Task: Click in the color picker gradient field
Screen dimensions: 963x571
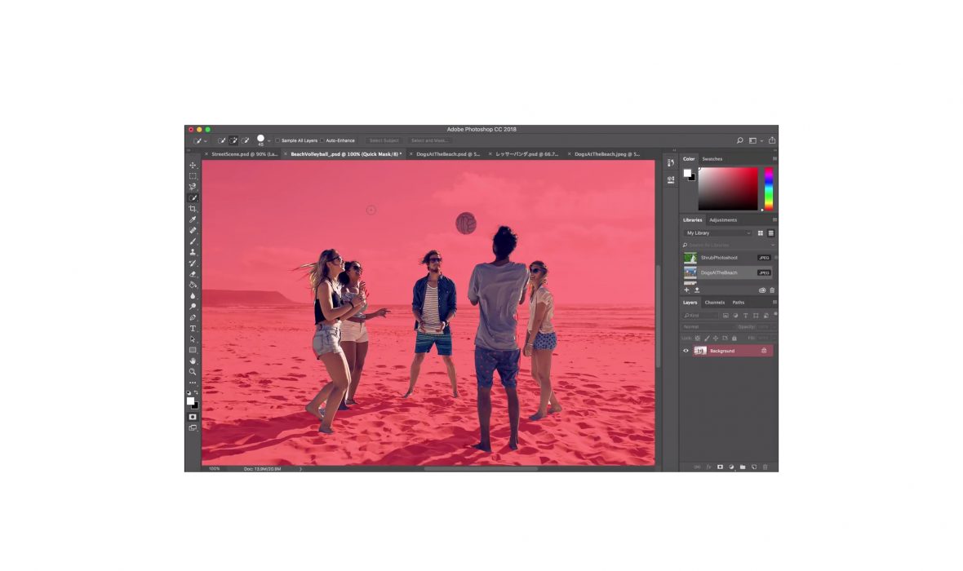Action: point(728,188)
